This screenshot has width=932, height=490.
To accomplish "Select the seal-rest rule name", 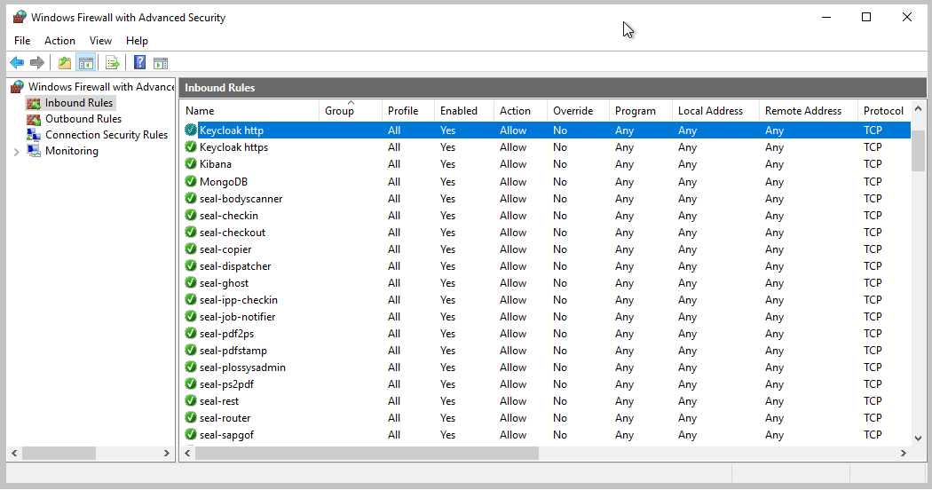I will click(x=218, y=401).
